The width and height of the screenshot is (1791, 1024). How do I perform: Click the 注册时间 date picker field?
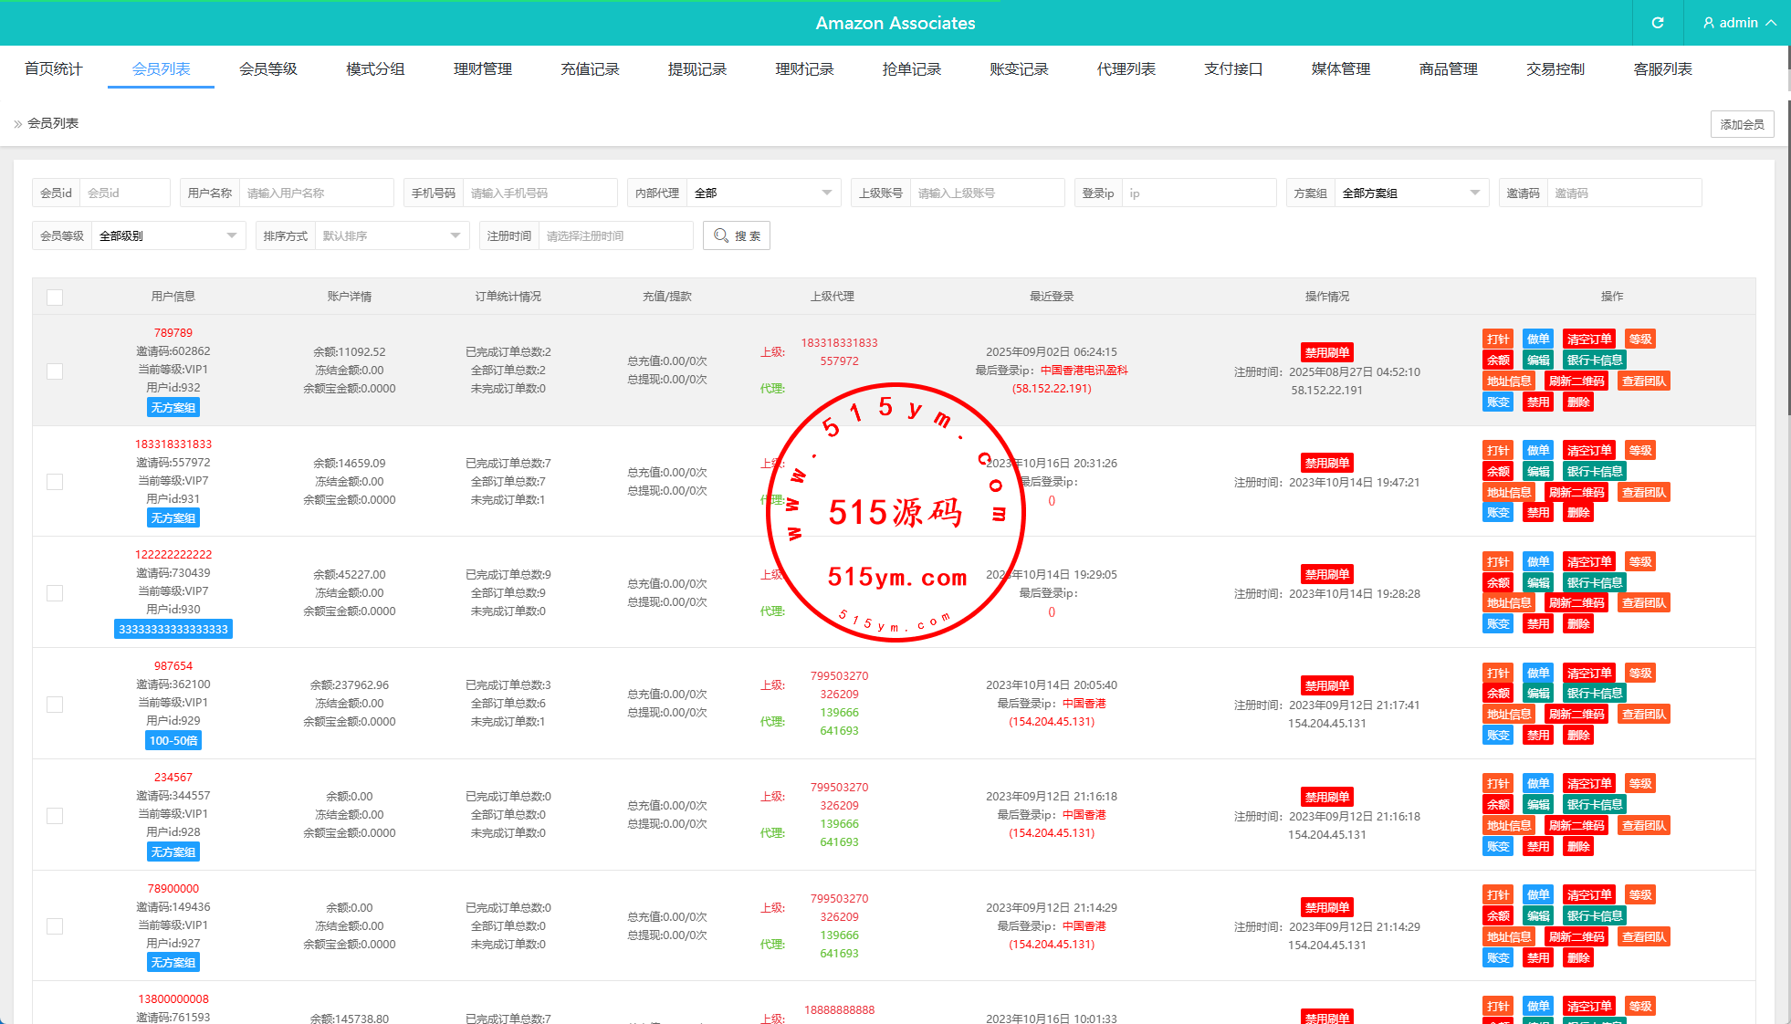614,236
